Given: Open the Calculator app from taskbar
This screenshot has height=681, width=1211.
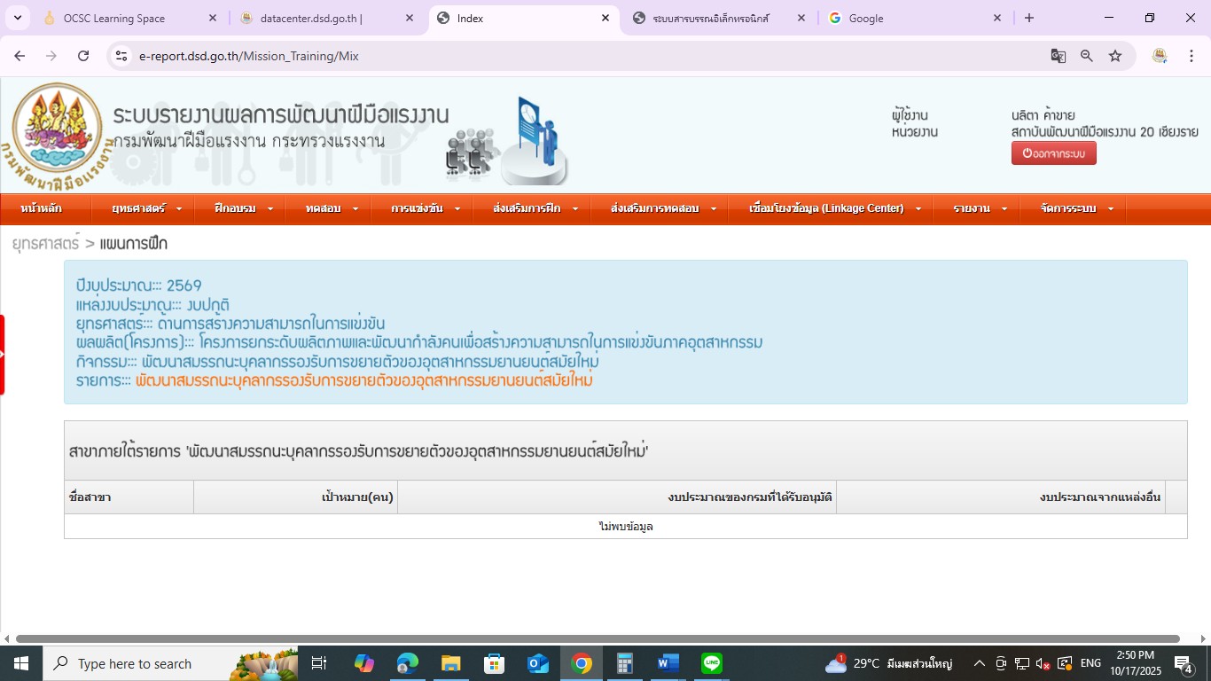Looking at the screenshot, I should pos(625,663).
